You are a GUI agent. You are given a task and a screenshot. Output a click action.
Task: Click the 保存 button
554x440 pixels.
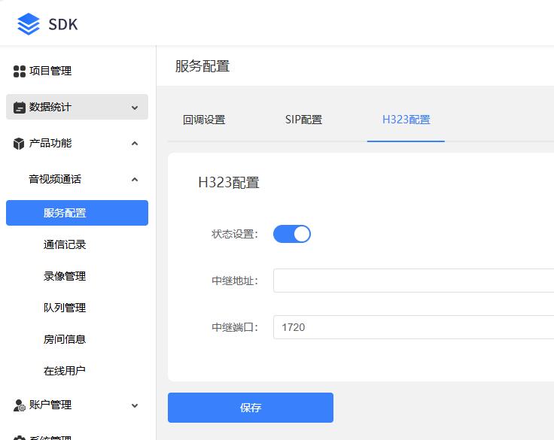pyautogui.click(x=251, y=408)
